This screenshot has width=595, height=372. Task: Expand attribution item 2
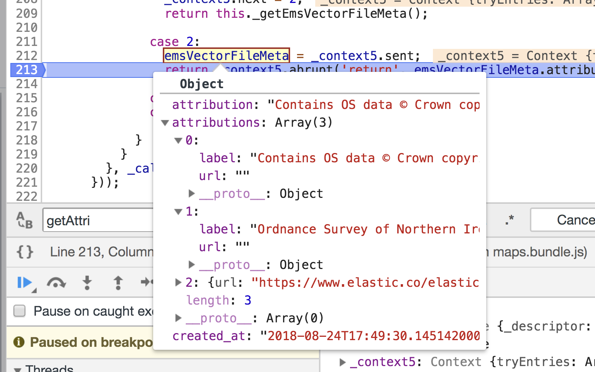click(178, 283)
